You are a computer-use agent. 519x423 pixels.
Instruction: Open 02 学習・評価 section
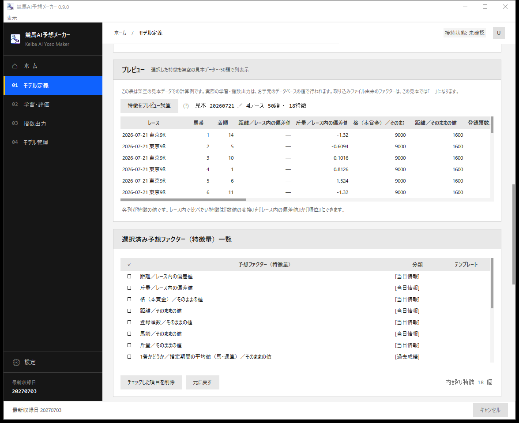[53, 105]
